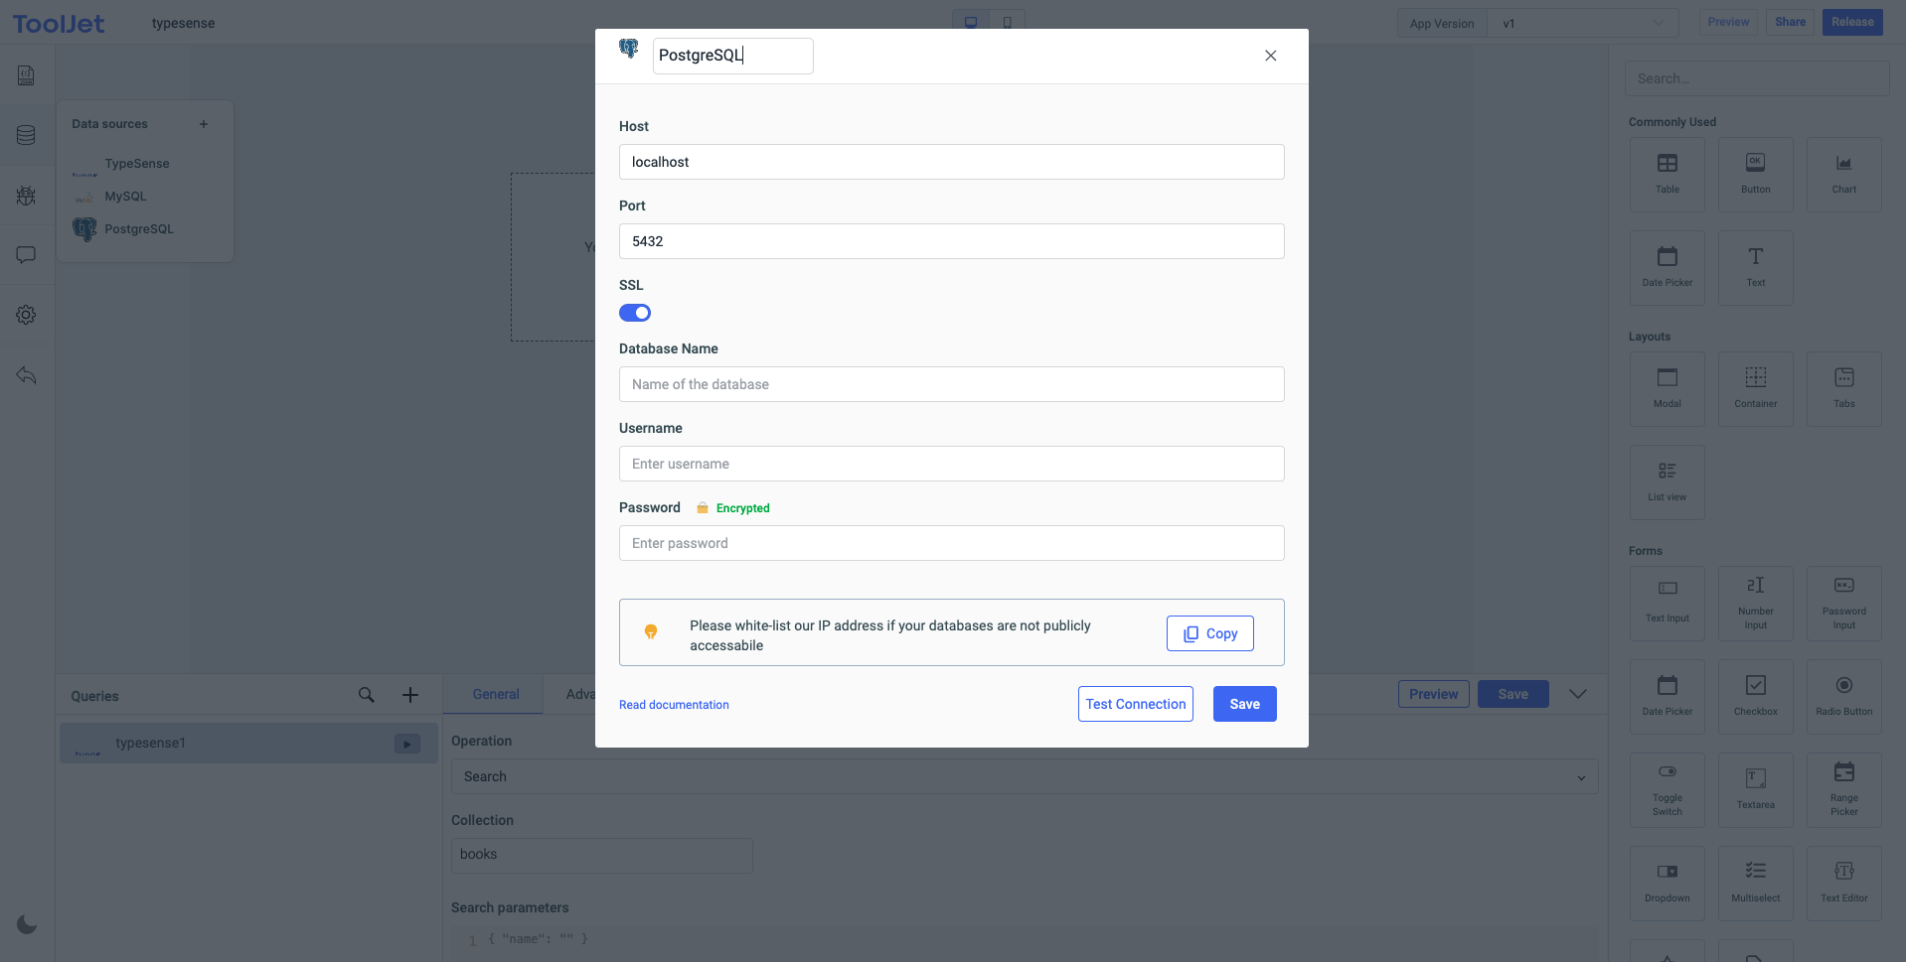Open the debugger bug icon in sidebar
The width and height of the screenshot is (1906, 962).
pos(27,196)
